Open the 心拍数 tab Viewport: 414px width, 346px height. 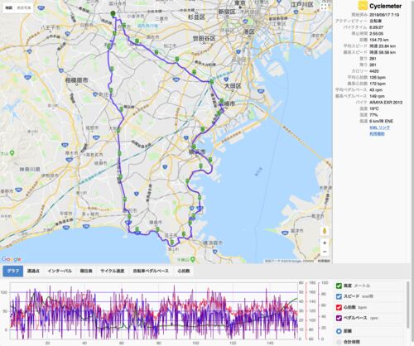[184, 272]
